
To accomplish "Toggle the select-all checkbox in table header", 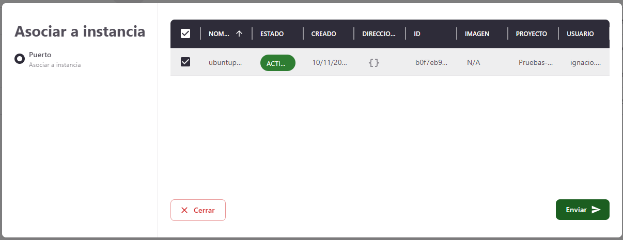I will click(x=185, y=34).
